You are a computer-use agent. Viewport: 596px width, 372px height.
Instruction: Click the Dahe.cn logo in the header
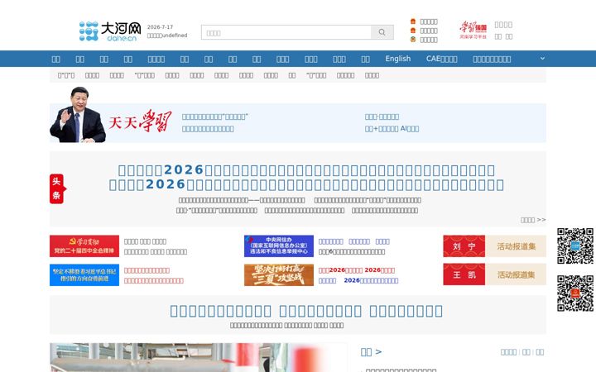(110, 31)
